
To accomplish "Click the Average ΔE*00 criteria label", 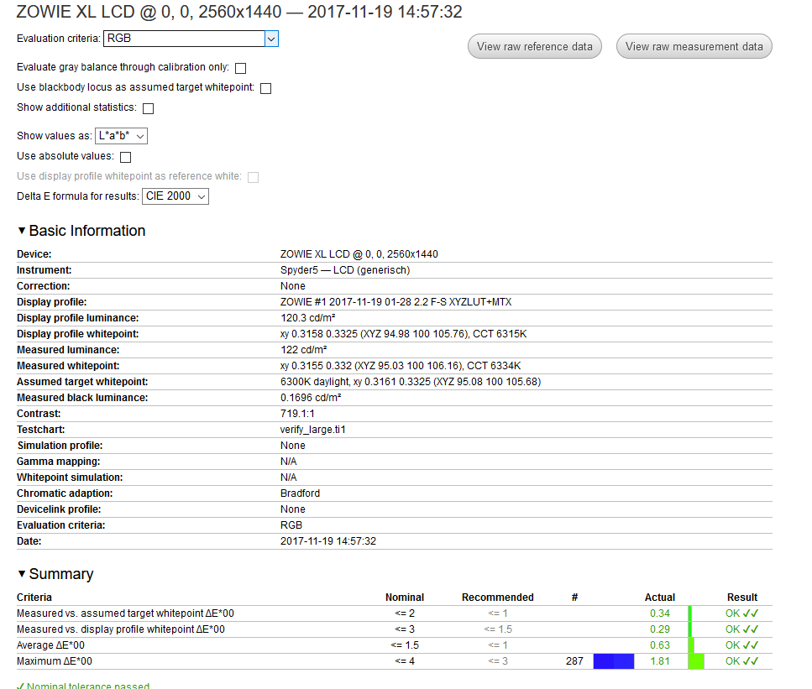I will [50, 645].
